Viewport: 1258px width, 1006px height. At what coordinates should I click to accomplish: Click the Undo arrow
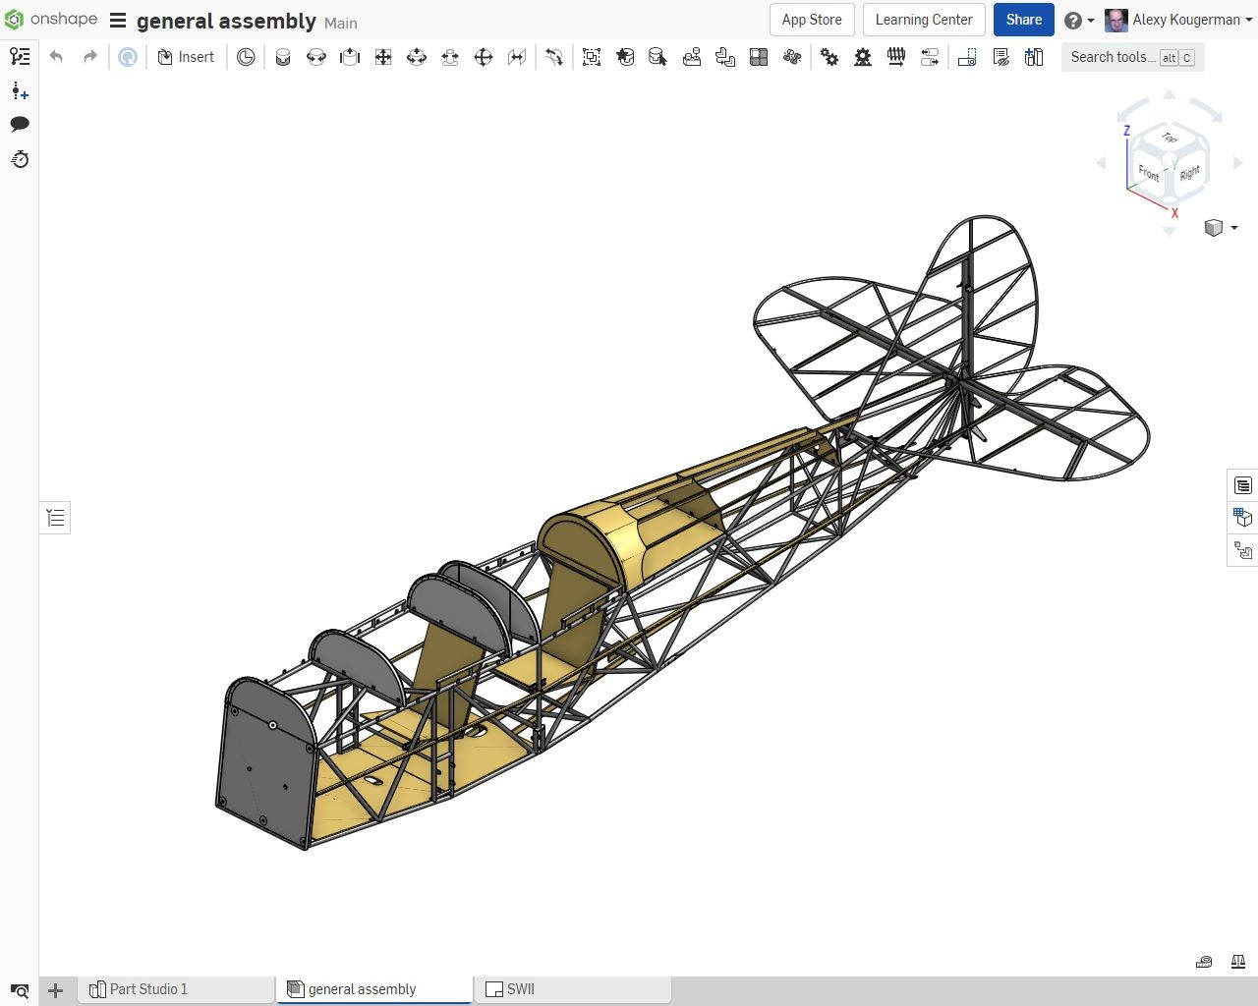56,57
